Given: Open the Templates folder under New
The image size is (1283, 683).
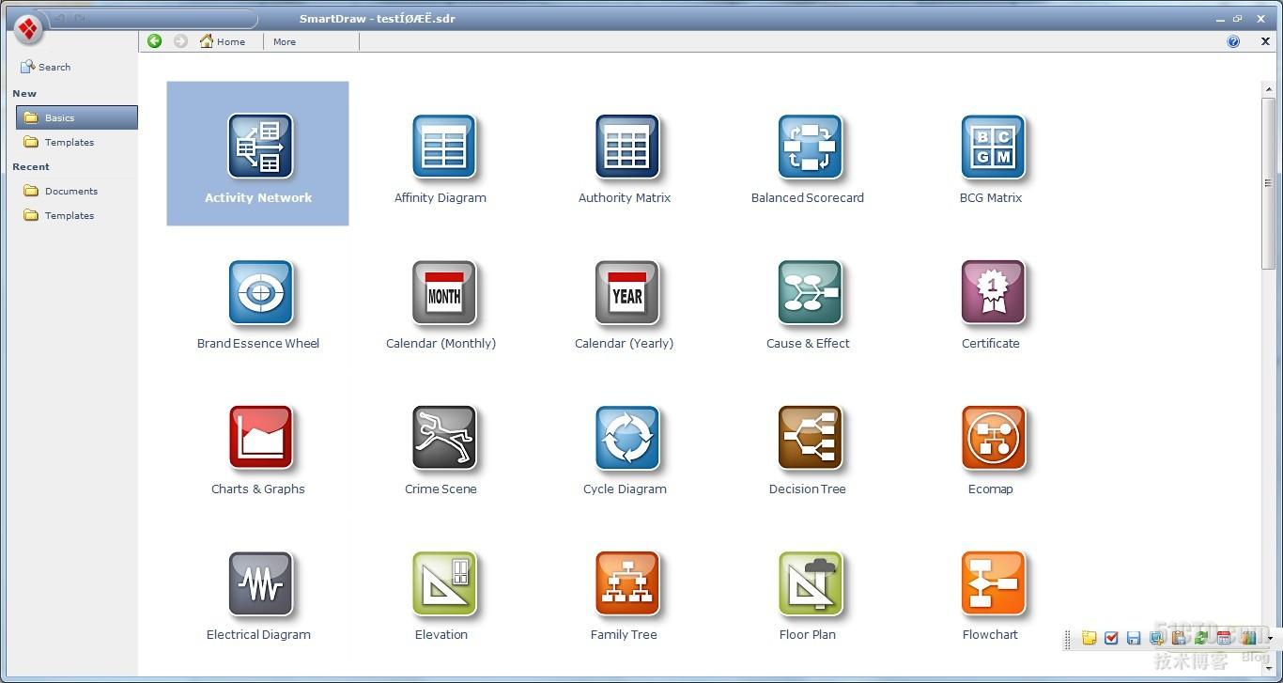Looking at the screenshot, I should [x=58, y=142].
